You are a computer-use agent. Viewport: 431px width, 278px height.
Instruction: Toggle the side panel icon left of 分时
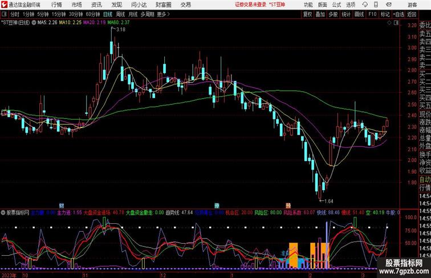pos(4,14)
